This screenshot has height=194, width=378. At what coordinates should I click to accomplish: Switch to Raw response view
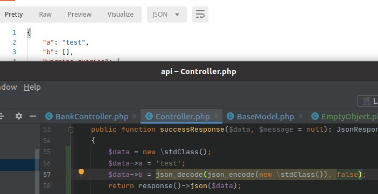(x=45, y=15)
